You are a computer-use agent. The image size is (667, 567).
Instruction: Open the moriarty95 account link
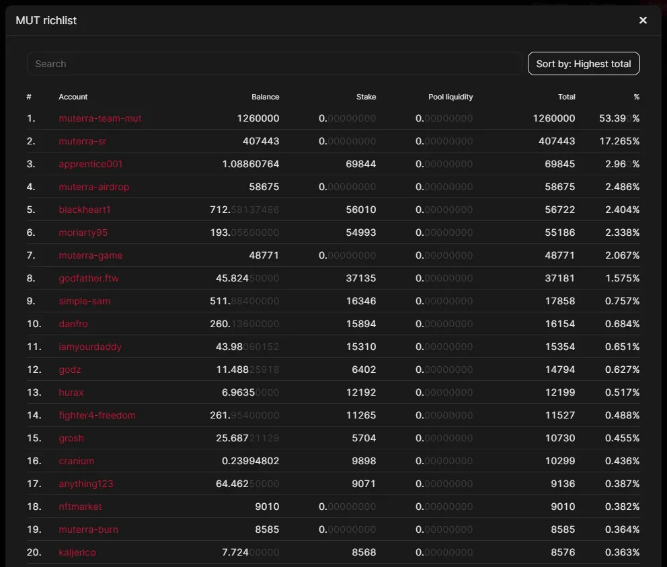(83, 232)
